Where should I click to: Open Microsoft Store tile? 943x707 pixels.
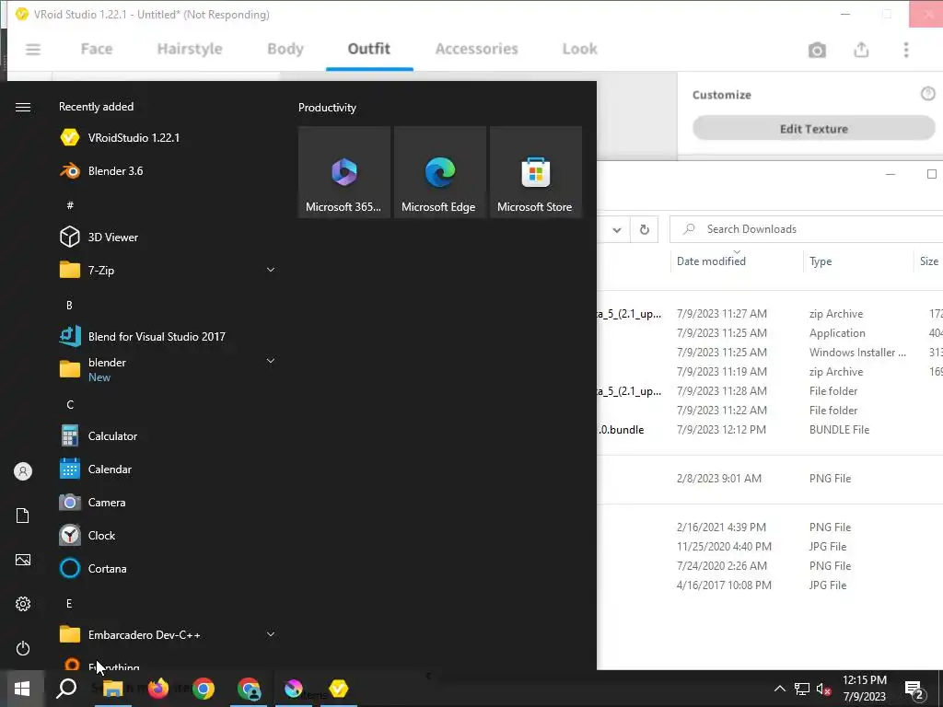click(536, 172)
